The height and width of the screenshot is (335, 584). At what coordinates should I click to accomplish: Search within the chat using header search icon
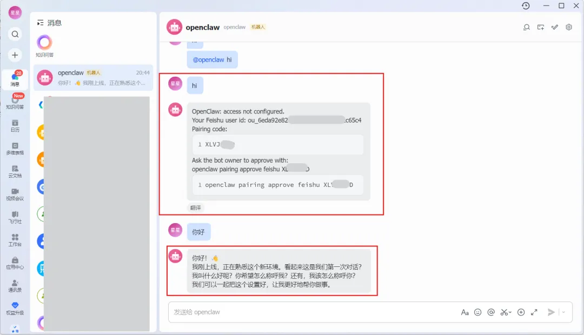click(526, 27)
